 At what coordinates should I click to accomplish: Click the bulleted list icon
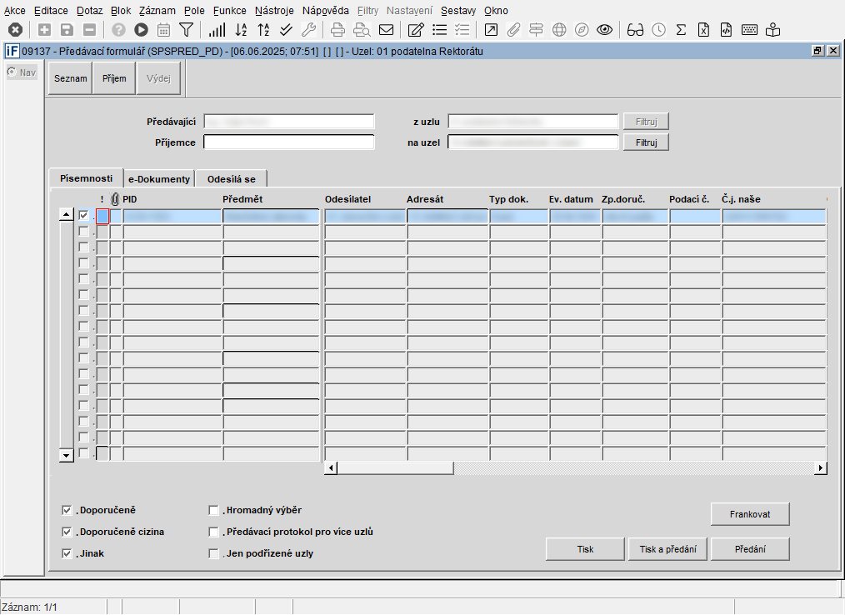pos(440,30)
